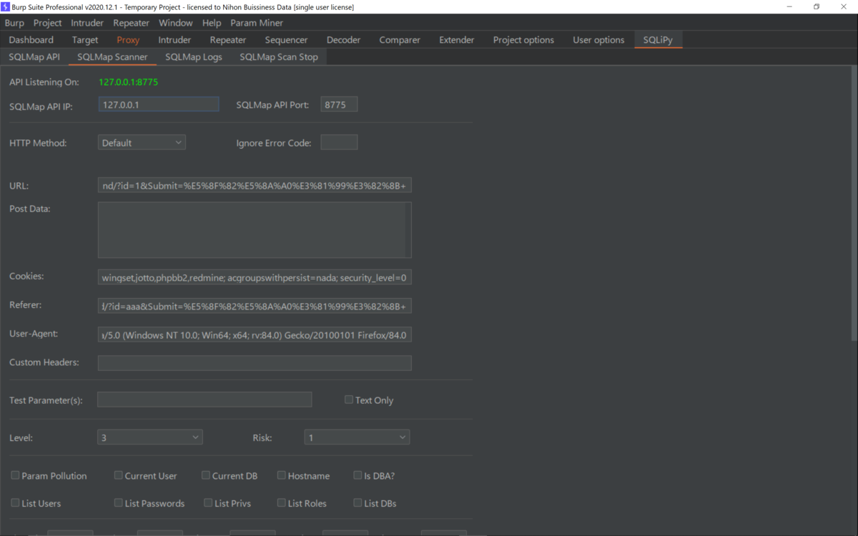Open the Param Miner menu
Screen dimensions: 858x536
tap(257, 23)
